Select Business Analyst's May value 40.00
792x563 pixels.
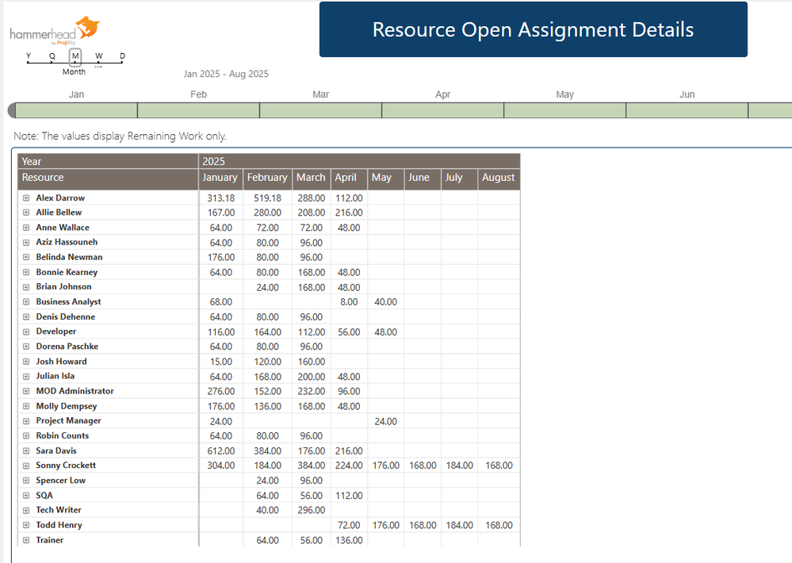click(386, 302)
